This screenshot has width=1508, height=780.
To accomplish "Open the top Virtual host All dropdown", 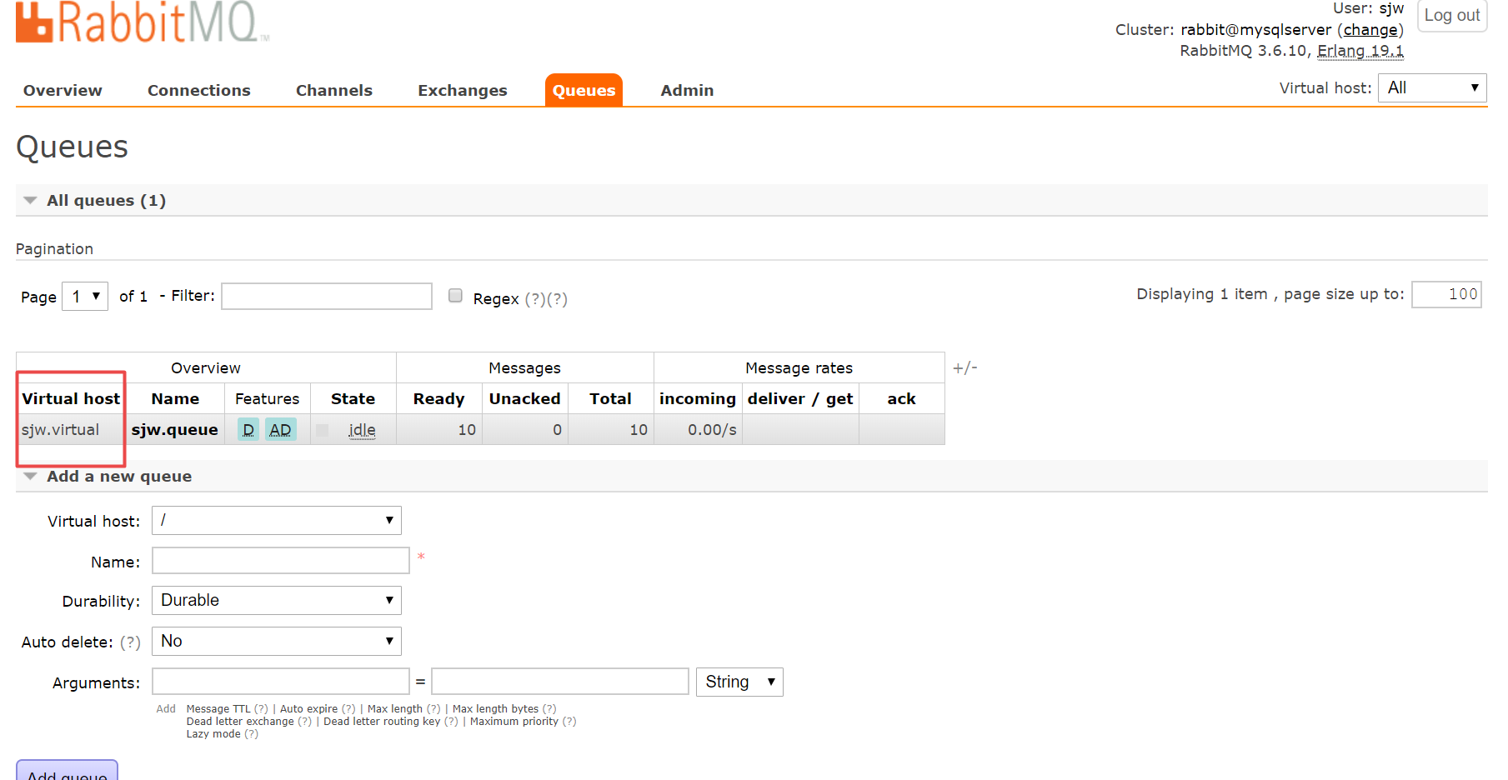I will click(1432, 87).
